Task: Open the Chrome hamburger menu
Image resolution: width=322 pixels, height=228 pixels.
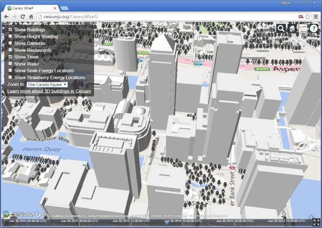Action: pyautogui.click(x=316, y=17)
